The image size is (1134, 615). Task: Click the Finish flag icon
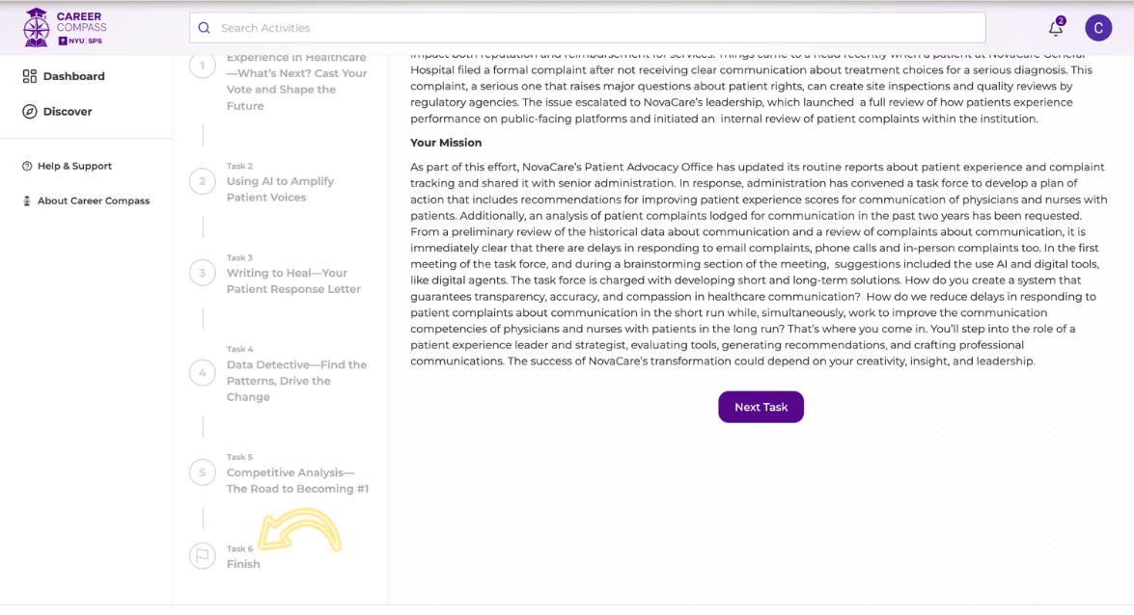[x=203, y=556]
